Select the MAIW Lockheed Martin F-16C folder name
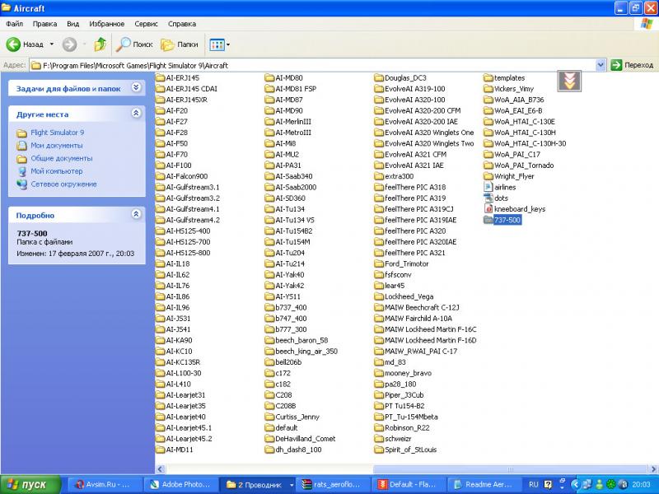 click(431, 329)
